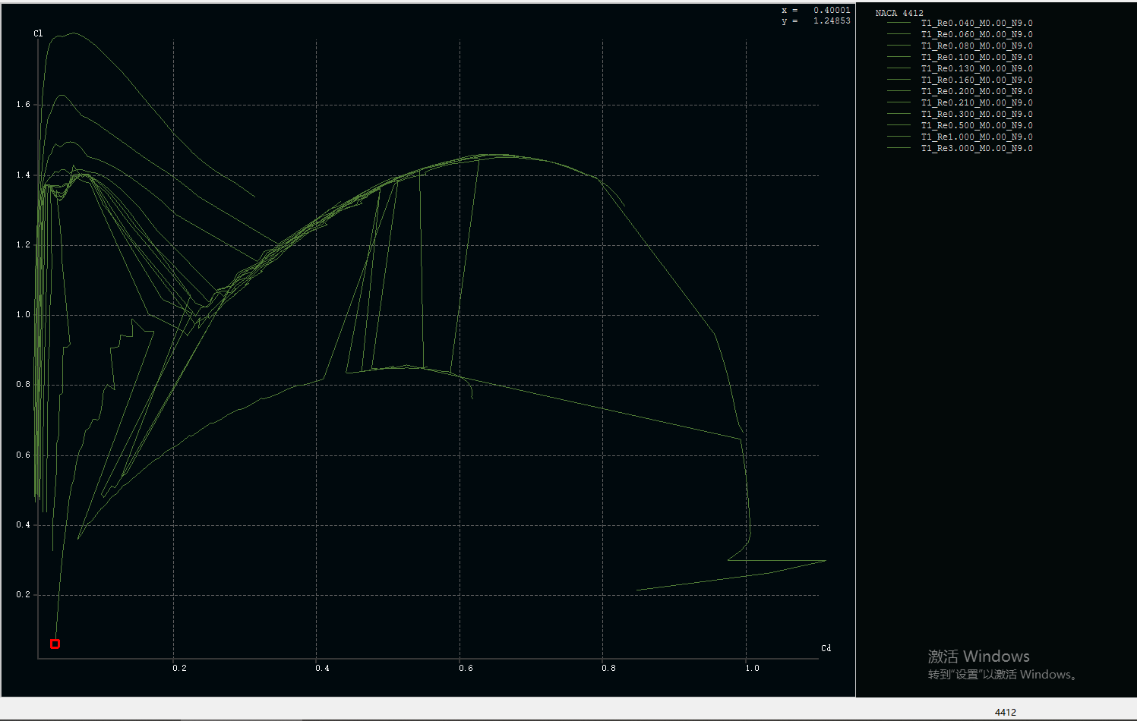Click the line sample beside T1_Re0.200_M0.00_N9.0
Viewport: 1137px width, 721px height.
[899, 91]
